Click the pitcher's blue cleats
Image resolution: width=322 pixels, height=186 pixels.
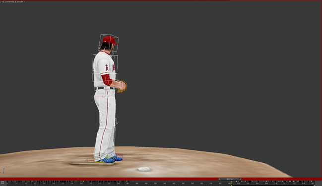coord(109,159)
